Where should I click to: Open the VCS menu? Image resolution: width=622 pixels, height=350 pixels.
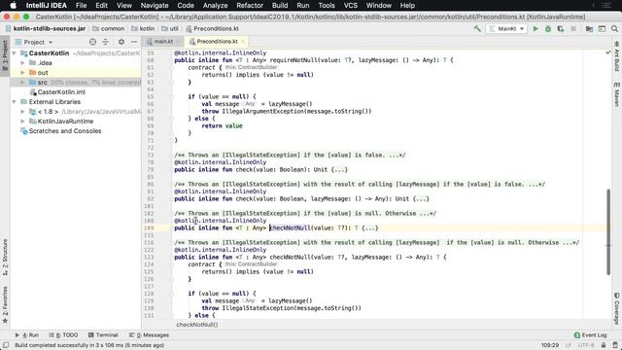[350, 6]
